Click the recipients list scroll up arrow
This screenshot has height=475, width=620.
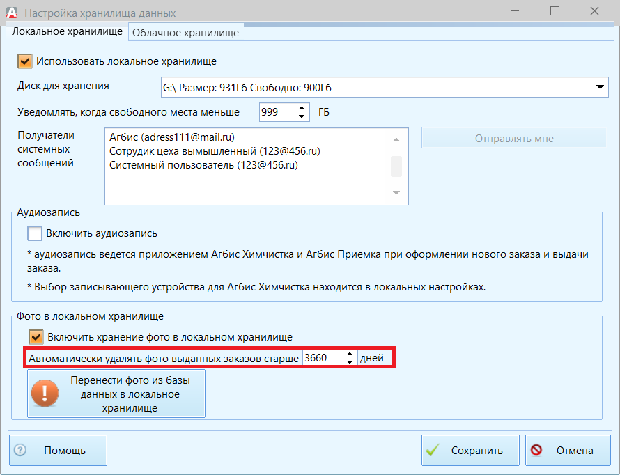tap(396, 139)
